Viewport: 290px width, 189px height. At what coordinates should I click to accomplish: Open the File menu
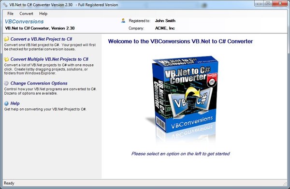10,14
